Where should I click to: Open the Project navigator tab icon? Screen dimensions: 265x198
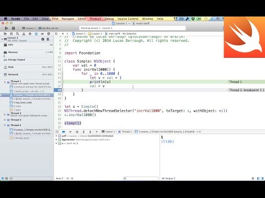click(x=5, y=34)
